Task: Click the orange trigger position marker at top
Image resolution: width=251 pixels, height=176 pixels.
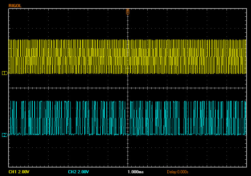Action: (128, 12)
